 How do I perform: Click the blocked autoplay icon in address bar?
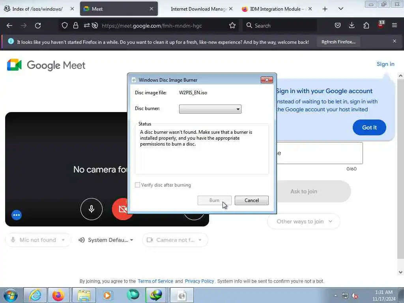[95, 25]
